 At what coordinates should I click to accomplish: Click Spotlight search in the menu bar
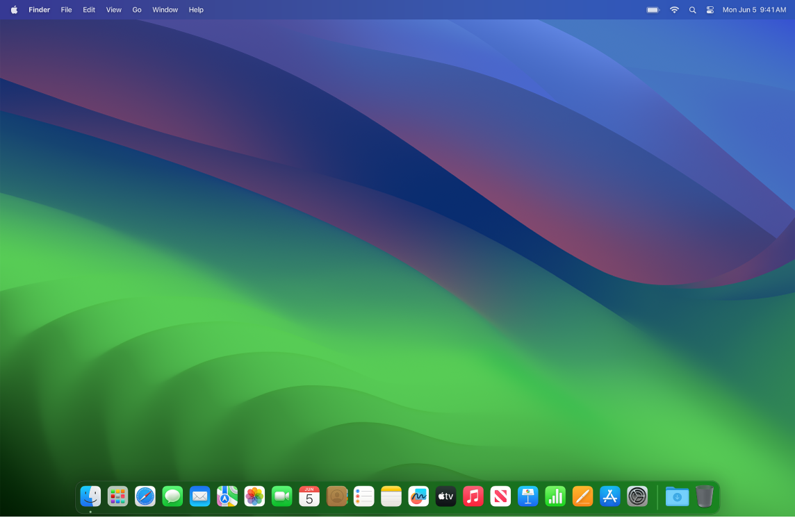point(692,10)
